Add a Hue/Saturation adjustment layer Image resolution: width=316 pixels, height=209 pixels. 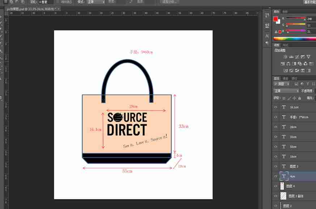pyautogui.click(x=283, y=64)
